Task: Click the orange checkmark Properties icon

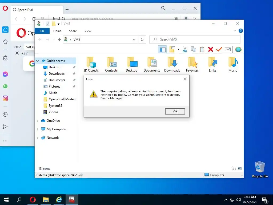Action: pos(219,49)
